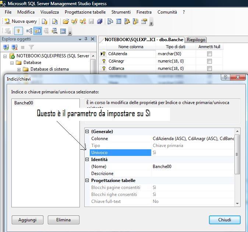
Task: Open the Finestra menu
Action: click(x=144, y=12)
